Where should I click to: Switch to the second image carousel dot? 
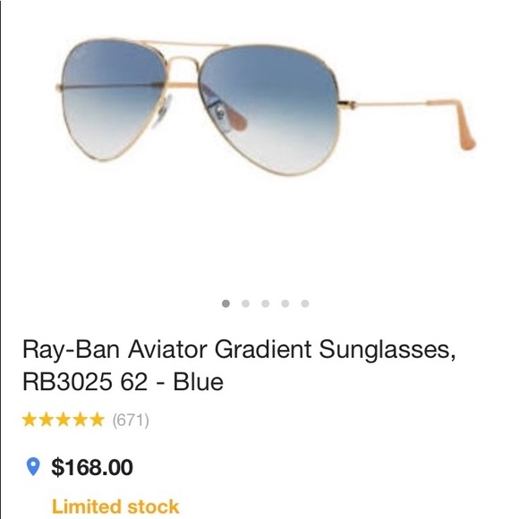coord(245,303)
